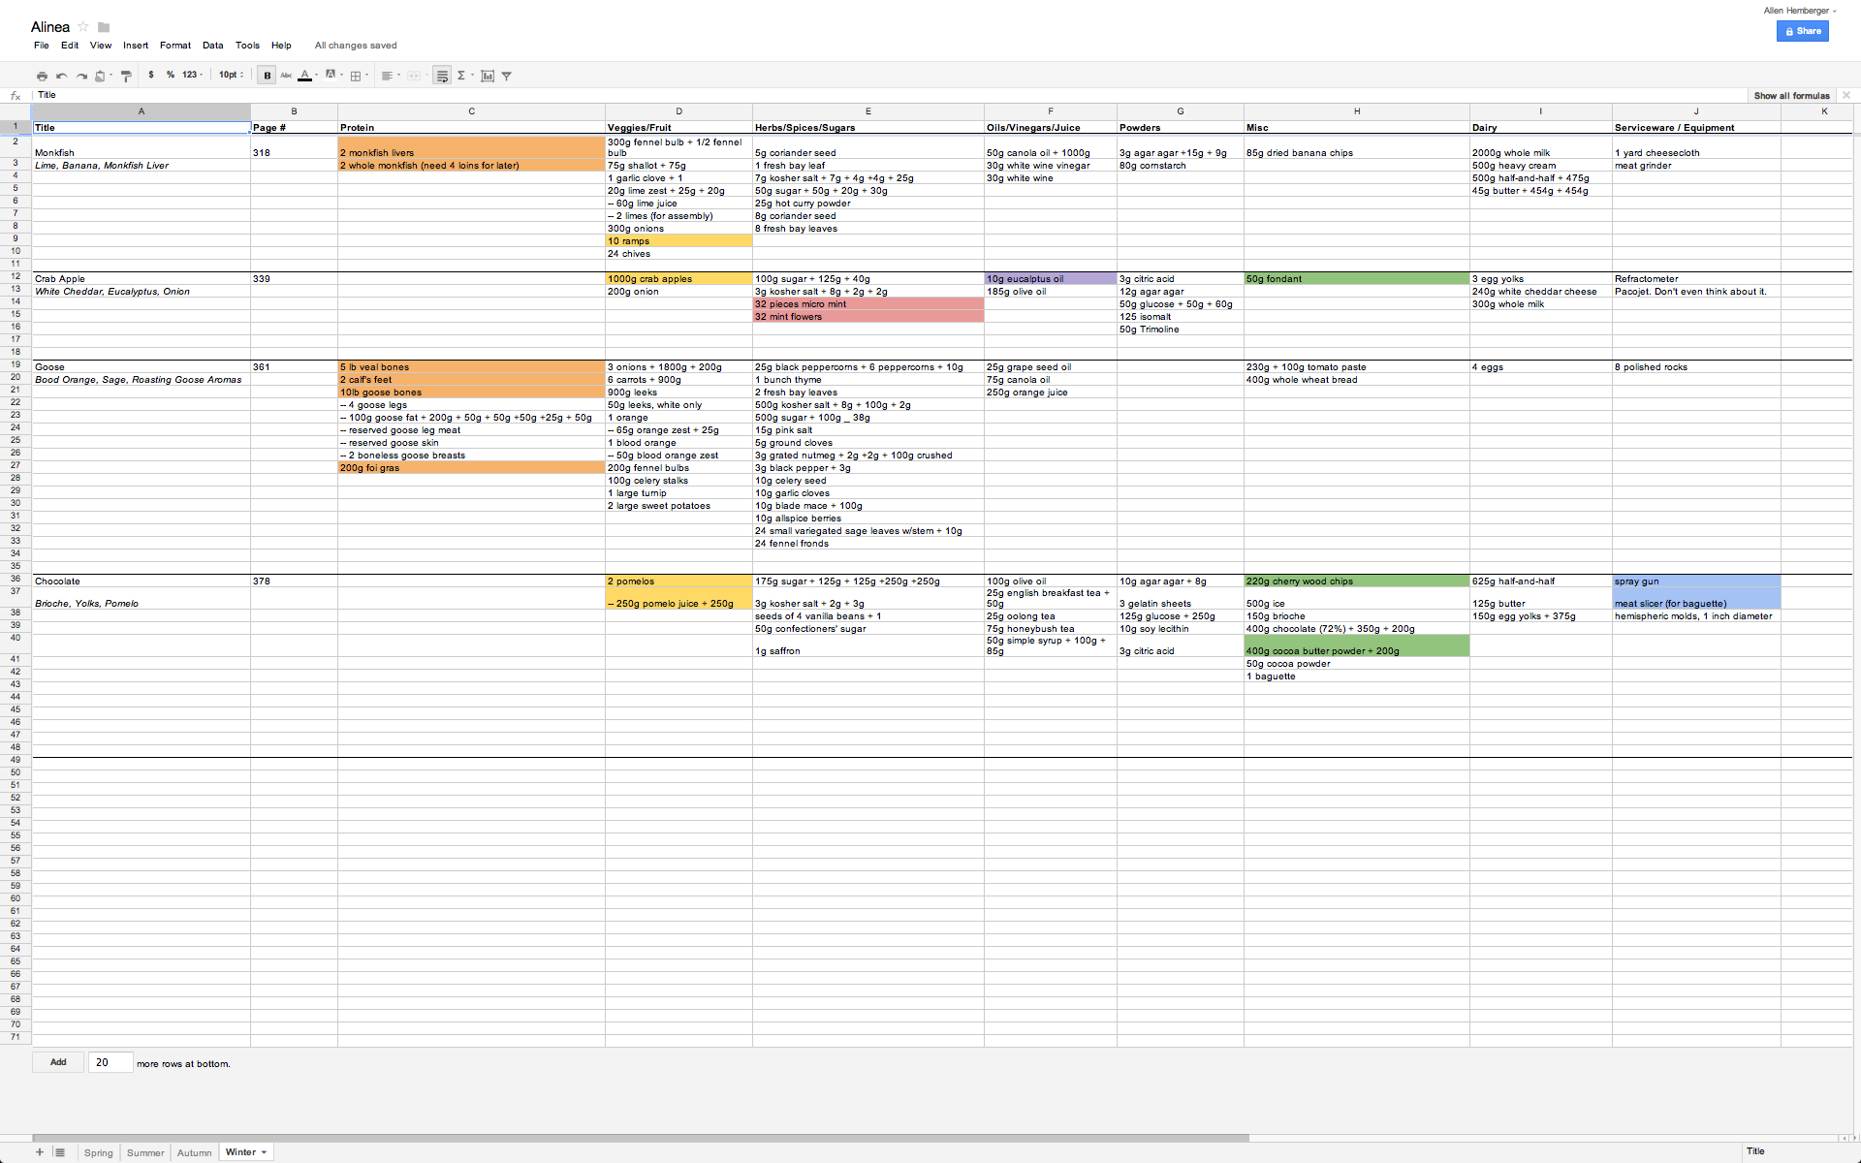1861x1163 pixels.
Task: Switch to the Summer sheet tab
Action: pyautogui.click(x=145, y=1152)
